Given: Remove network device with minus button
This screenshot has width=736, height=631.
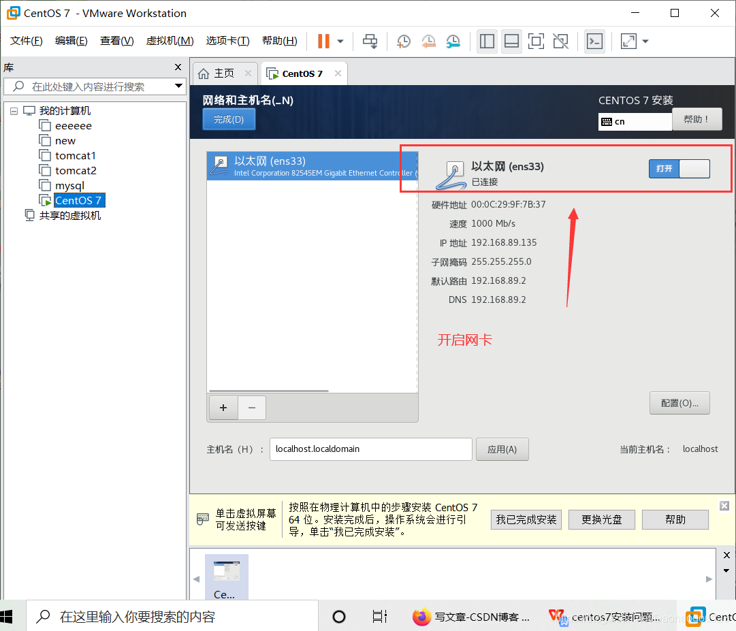Looking at the screenshot, I should [252, 408].
